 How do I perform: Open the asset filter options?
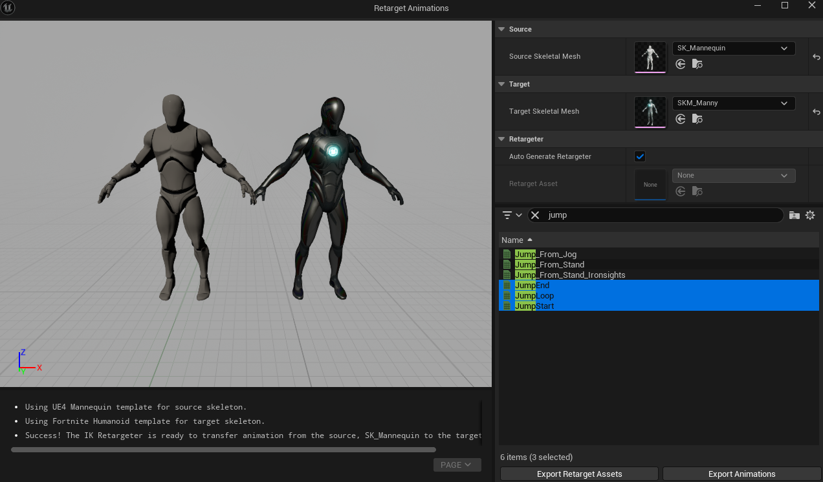[x=512, y=215]
